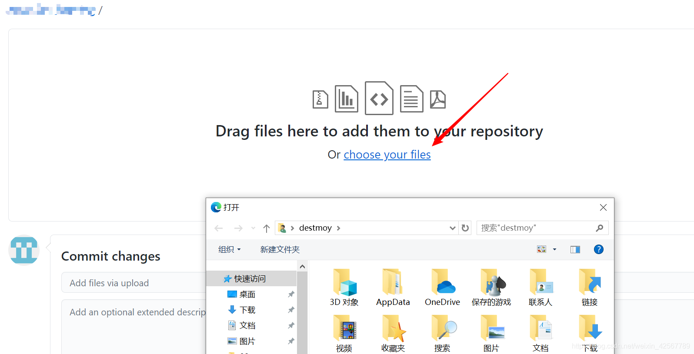694x354 pixels.
Task: Click the blurred repository name breadcrumb
Action: pos(51,10)
